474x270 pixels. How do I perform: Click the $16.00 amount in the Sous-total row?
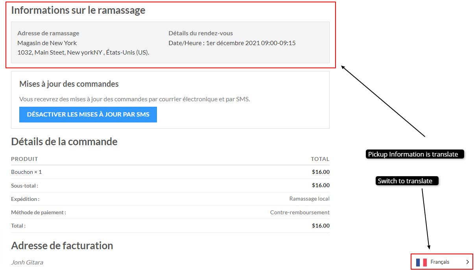[x=321, y=185]
